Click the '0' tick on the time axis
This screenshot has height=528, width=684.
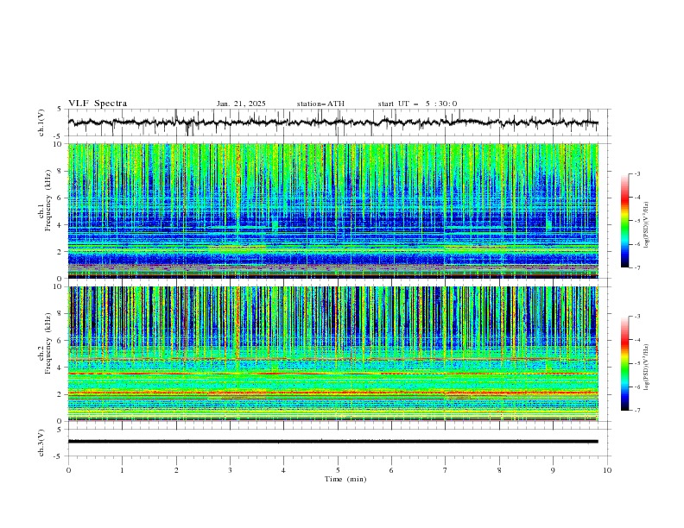[68, 470]
